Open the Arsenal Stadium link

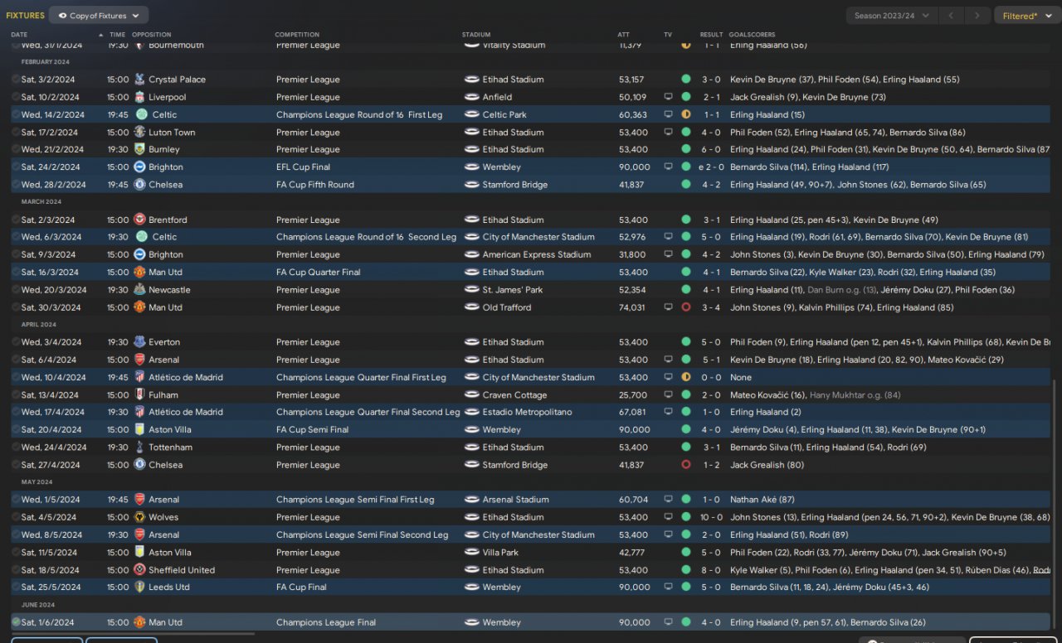pyautogui.click(x=515, y=500)
